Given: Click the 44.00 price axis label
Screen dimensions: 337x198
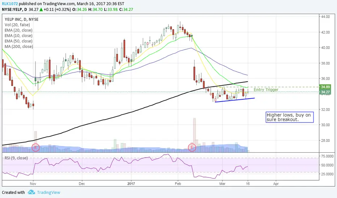Looking at the screenshot, I should [325, 17].
